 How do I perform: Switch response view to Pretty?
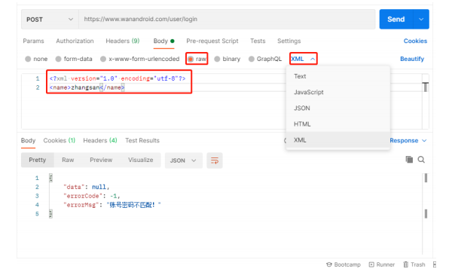point(37,160)
